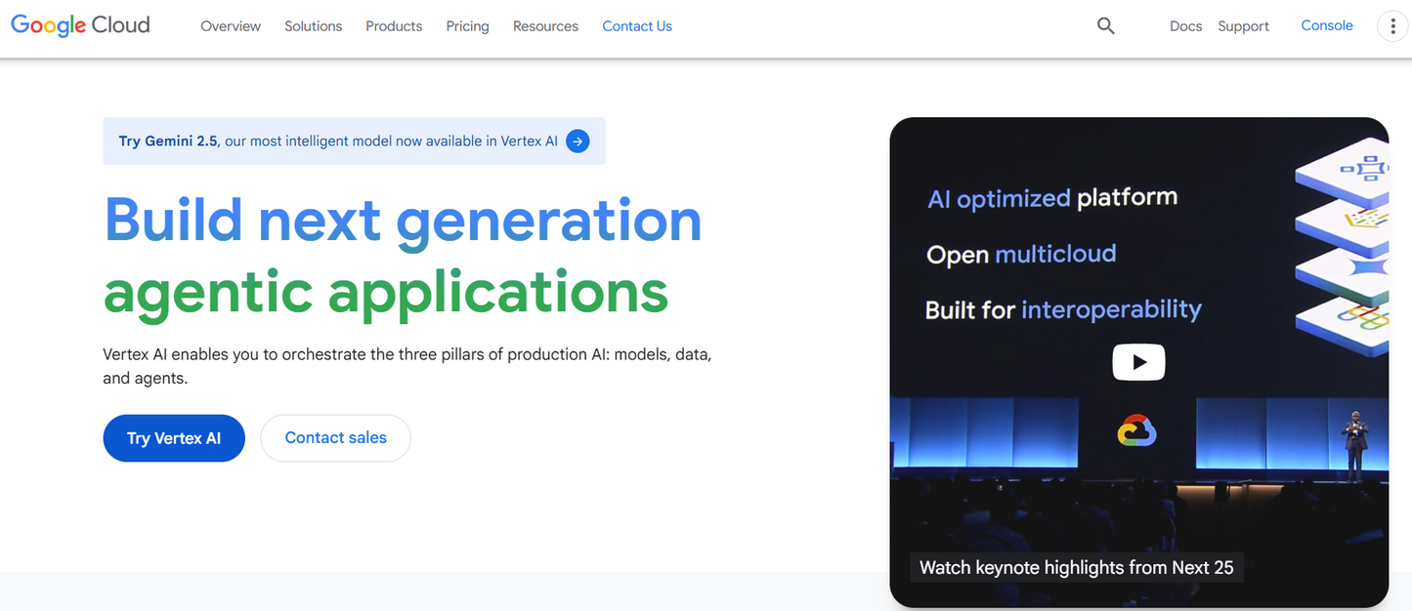Play the keynote video
Image resolution: width=1412 pixels, height=611 pixels.
1138,362
